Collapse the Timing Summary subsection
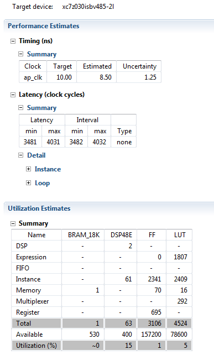Viewport: 214px width, 355px height. pos(21,54)
